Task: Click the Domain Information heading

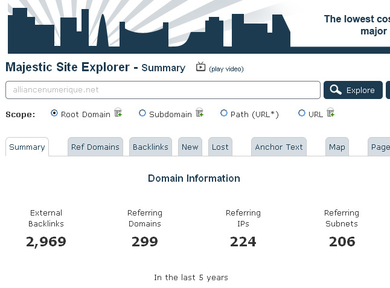Action: pyautogui.click(x=194, y=178)
